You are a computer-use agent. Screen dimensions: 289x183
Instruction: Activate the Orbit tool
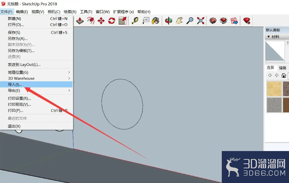click(168, 21)
